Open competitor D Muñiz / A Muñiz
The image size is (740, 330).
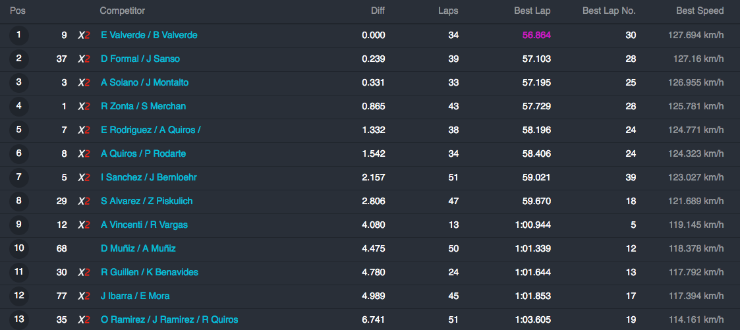[x=138, y=248]
